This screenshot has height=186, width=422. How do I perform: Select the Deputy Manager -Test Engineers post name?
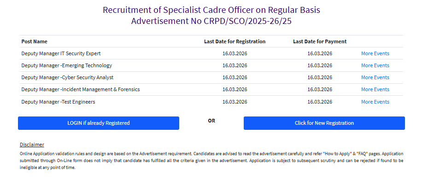pyautogui.click(x=58, y=102)
